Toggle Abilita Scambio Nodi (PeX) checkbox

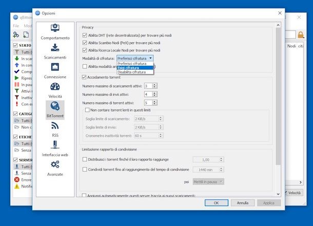click(x=85, y=43)
